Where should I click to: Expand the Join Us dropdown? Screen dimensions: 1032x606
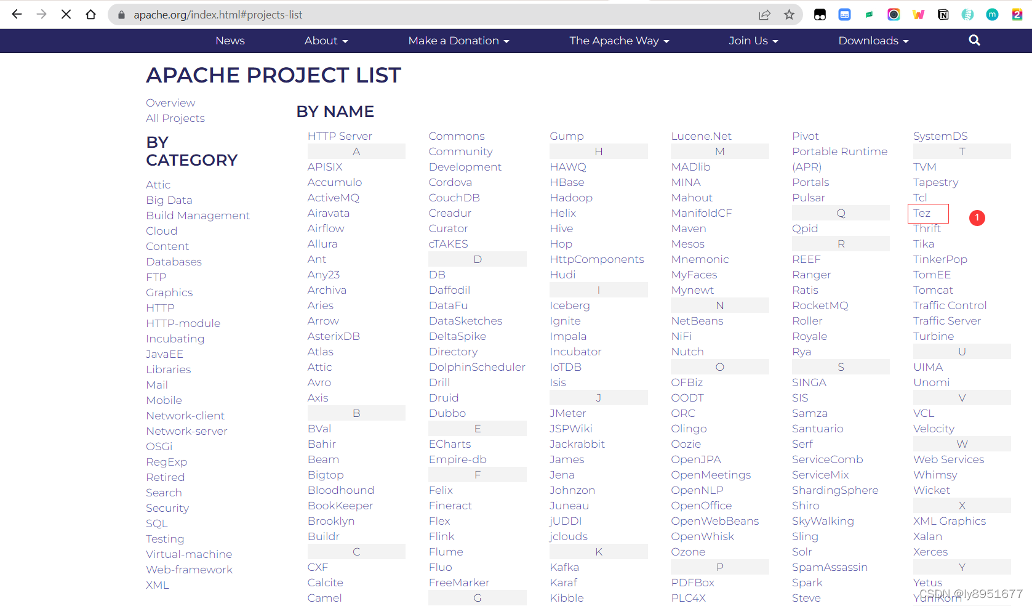pos(753,41)
